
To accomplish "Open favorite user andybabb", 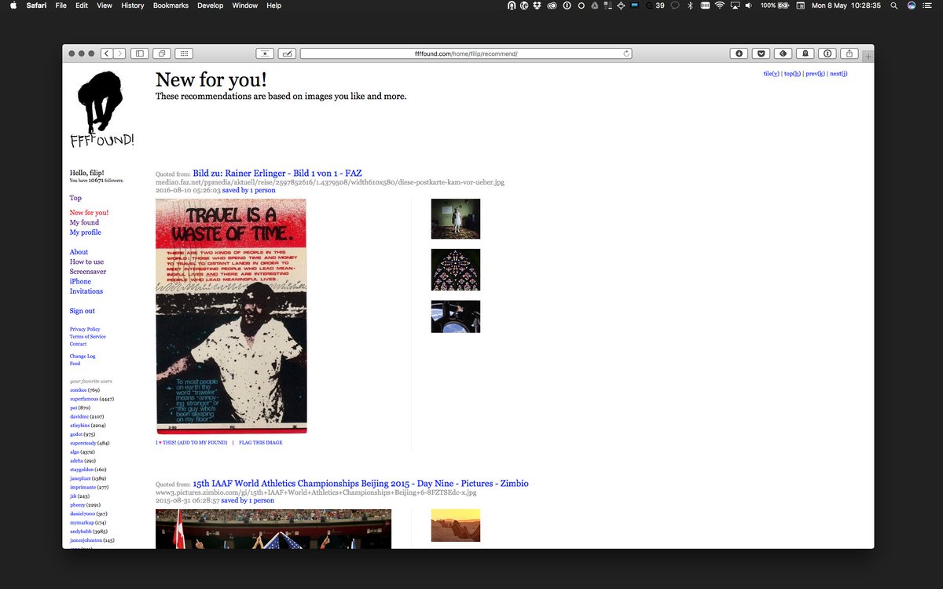I will [x=80, y=532].
